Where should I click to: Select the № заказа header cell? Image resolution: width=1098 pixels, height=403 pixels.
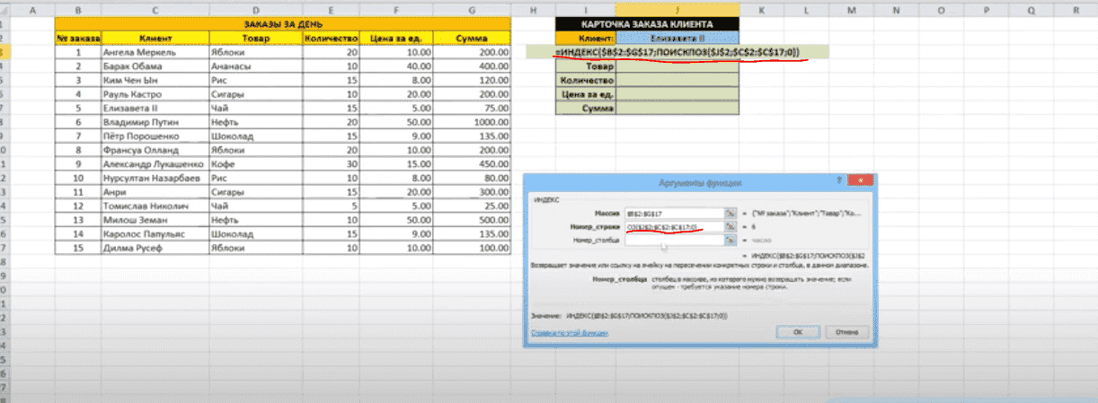tap(77, 39)
